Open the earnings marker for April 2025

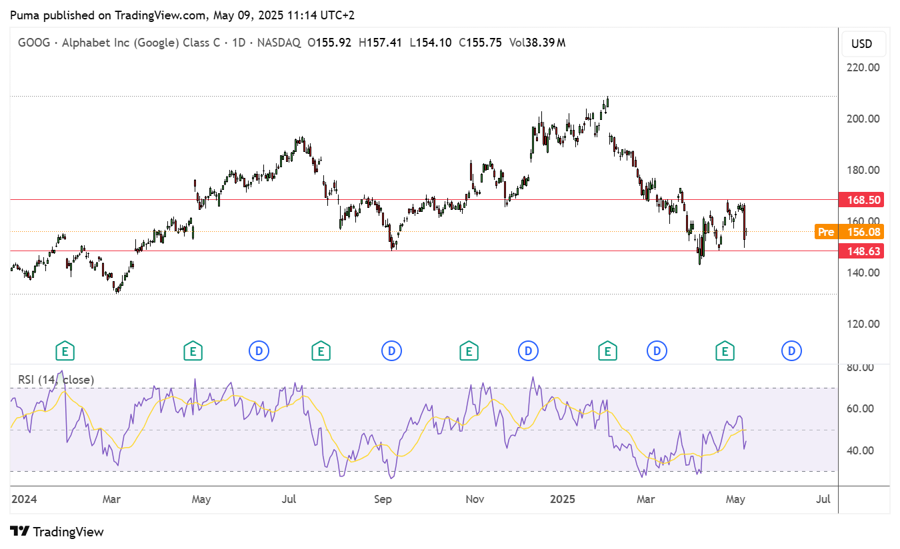725,350
